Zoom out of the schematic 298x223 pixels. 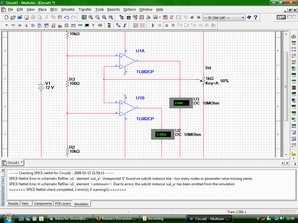97,17
